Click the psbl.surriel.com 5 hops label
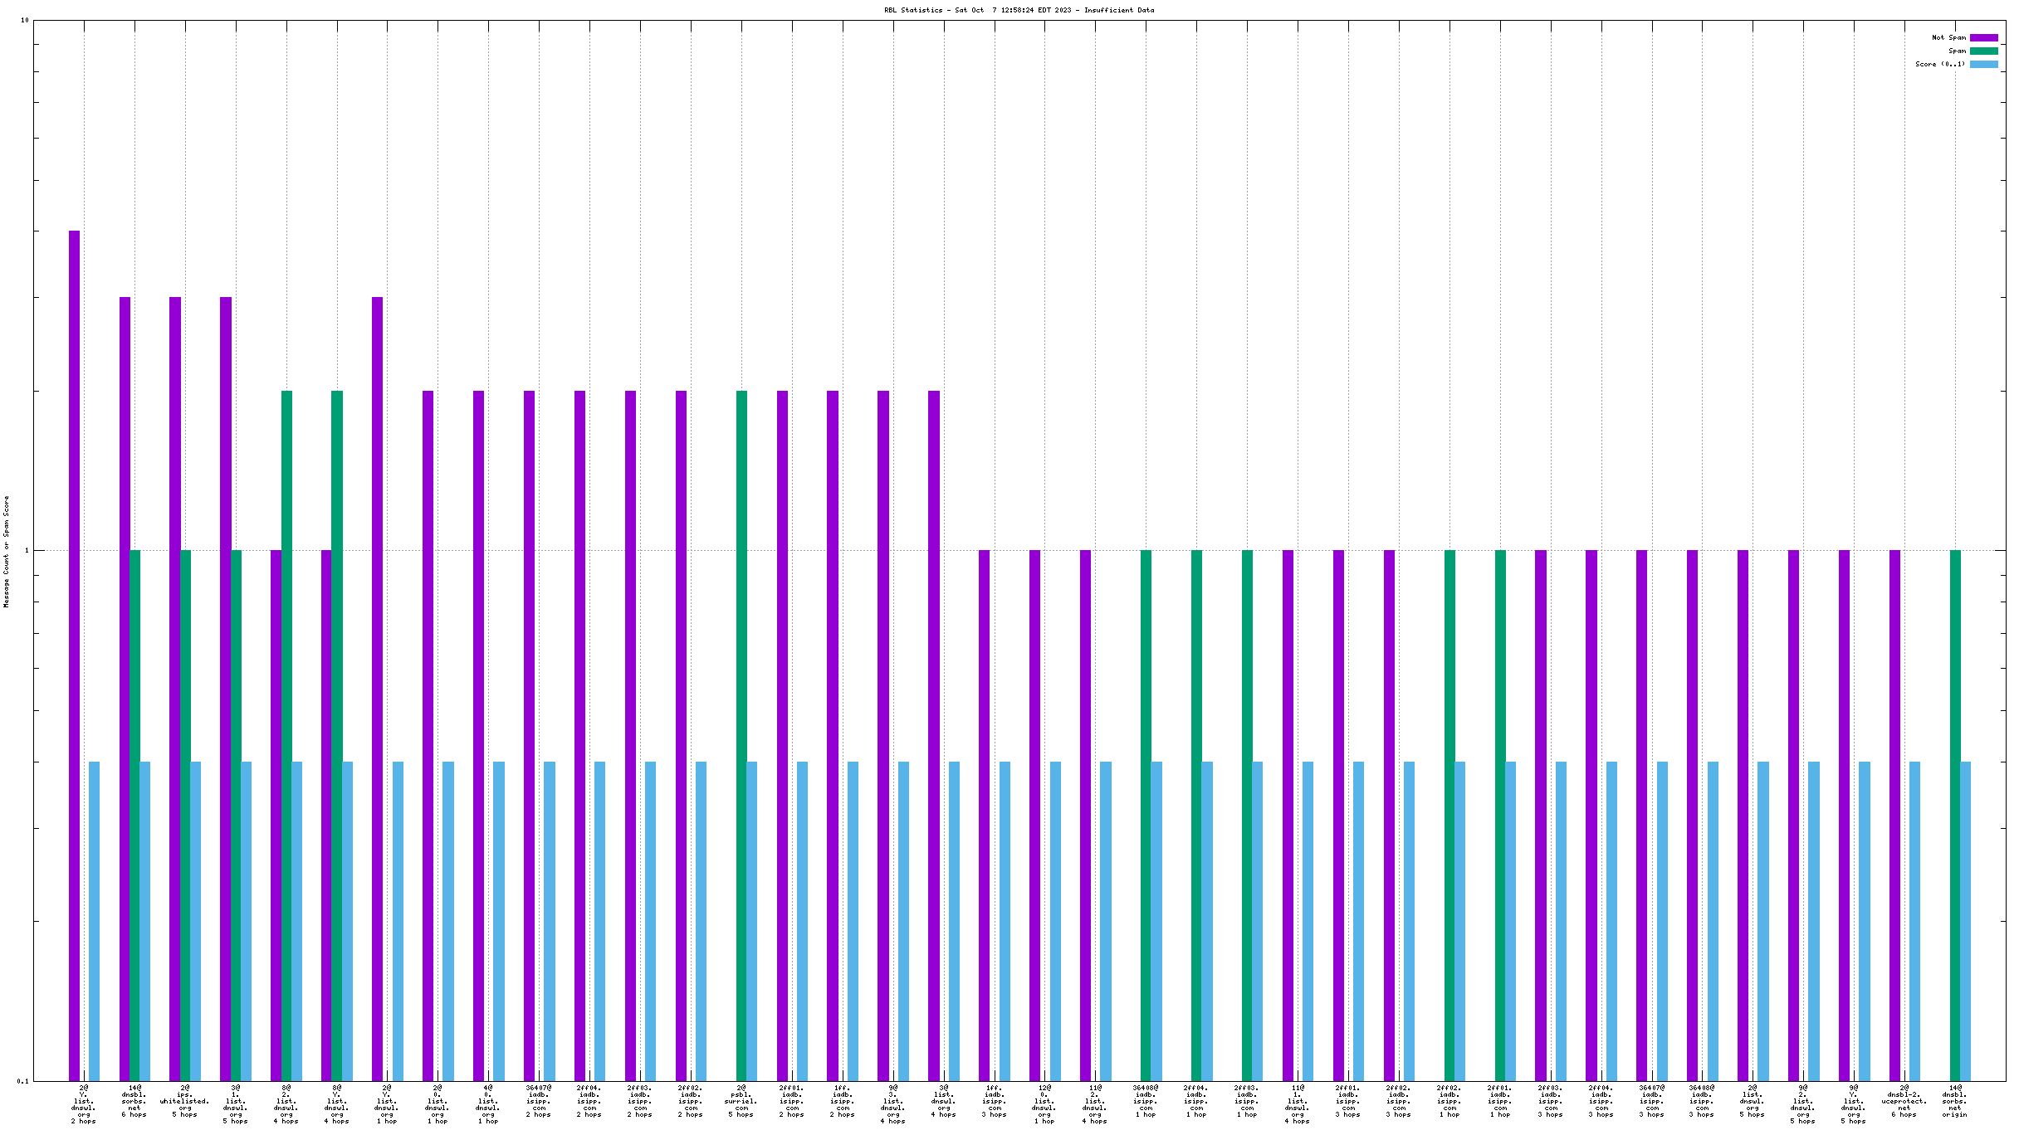The image size is (2019, 1135). tap(741, 1101)
